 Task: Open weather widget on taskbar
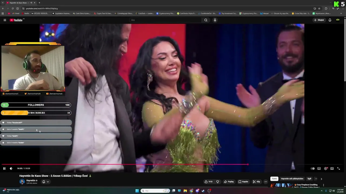[11, 190]
